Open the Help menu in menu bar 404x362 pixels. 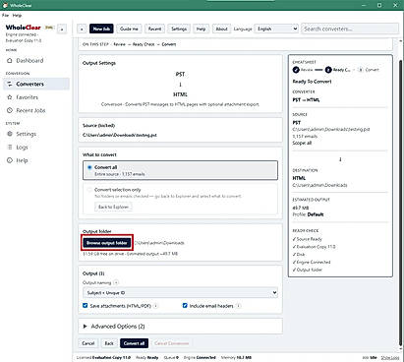17,16
